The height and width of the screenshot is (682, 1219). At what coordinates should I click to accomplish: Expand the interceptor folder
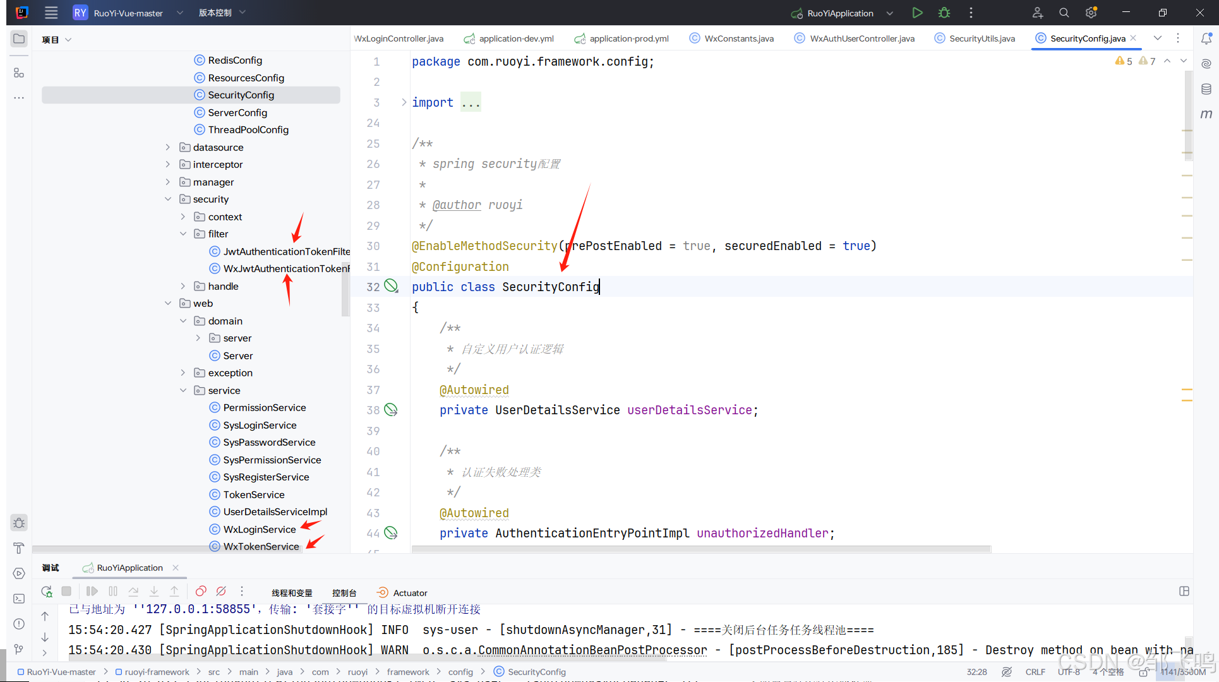point(168,164)
